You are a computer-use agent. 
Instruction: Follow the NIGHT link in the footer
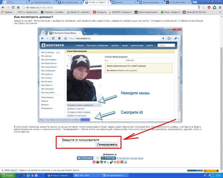pyautogui.click(x=14, y=170)
